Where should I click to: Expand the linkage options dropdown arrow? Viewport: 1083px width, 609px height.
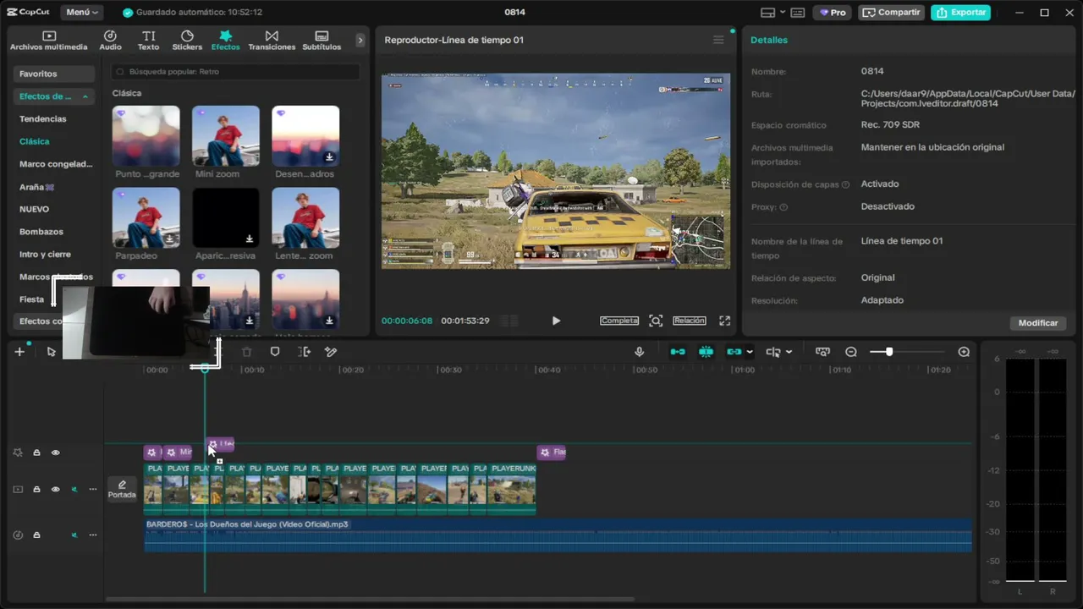pos(750,352)
